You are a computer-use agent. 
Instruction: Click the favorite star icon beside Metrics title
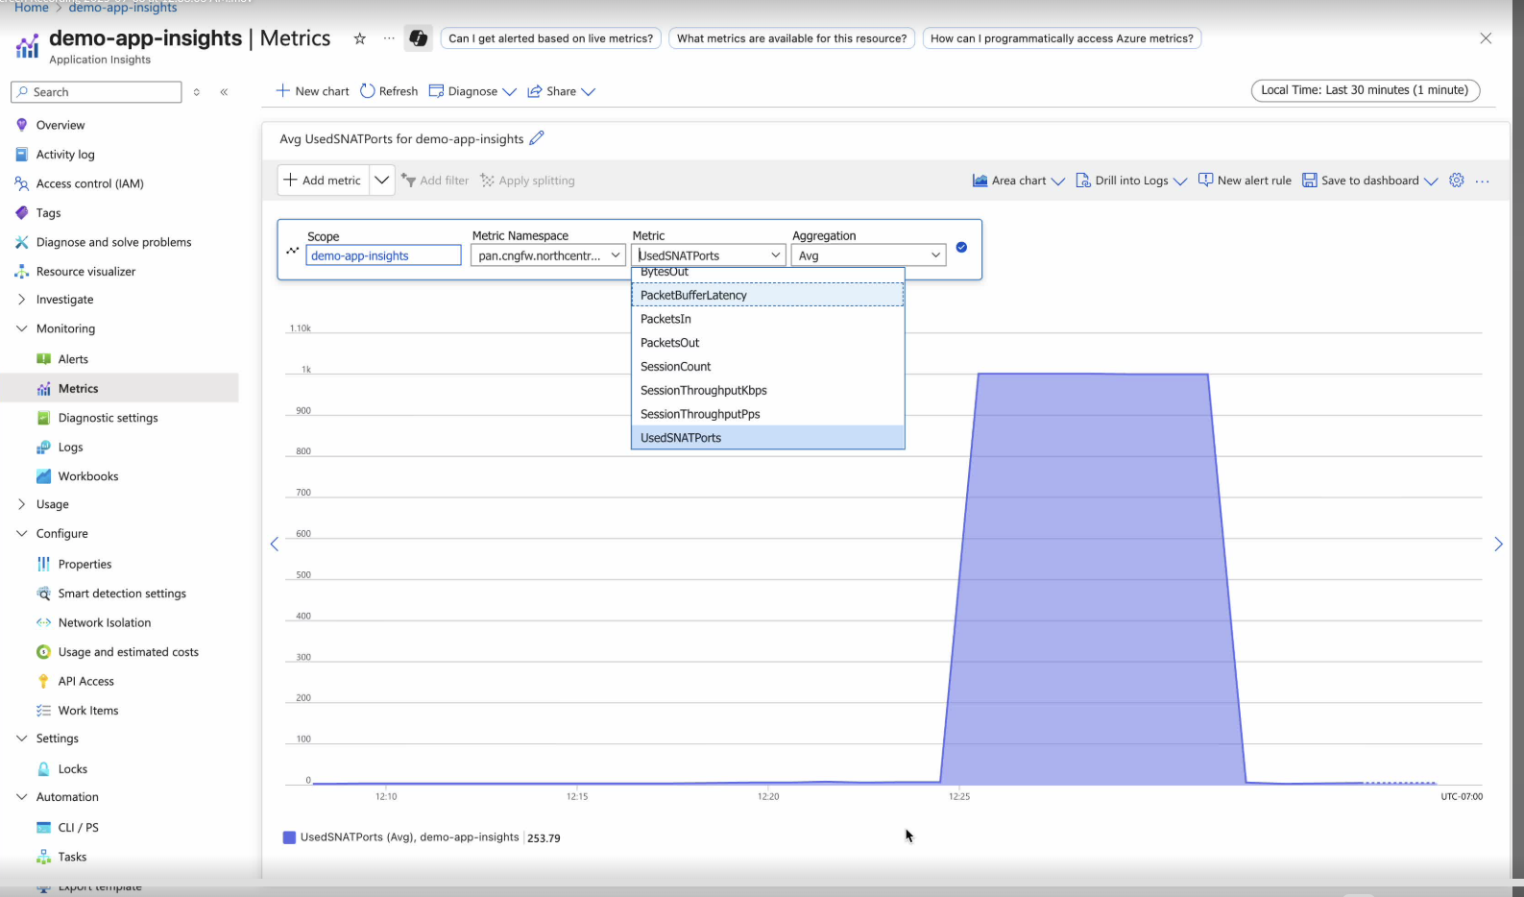pyautogui.click(x=360, y=38)
